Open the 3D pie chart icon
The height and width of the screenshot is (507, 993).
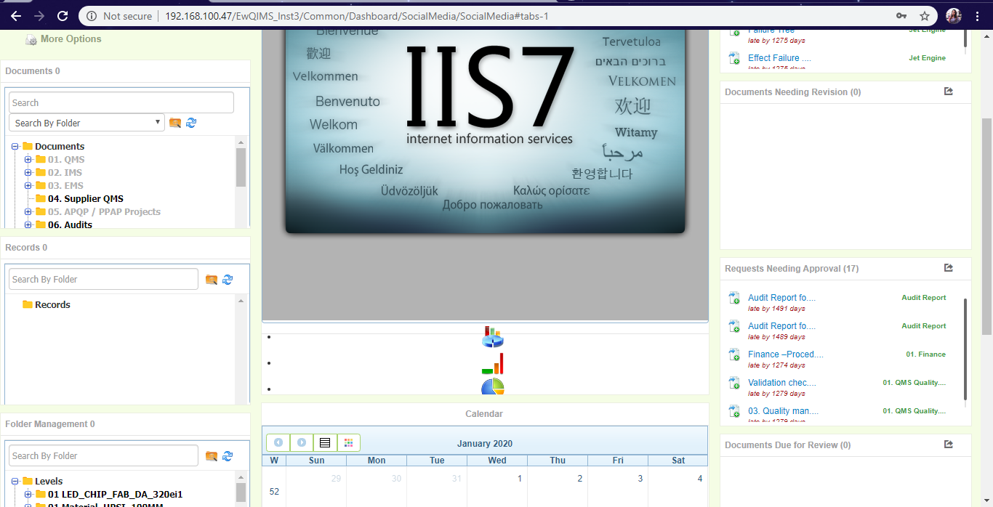pyautogui.click(x=492, y=337)
